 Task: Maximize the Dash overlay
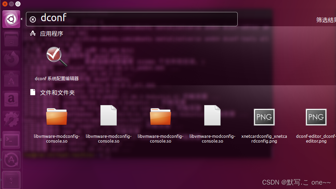[18, 4]
